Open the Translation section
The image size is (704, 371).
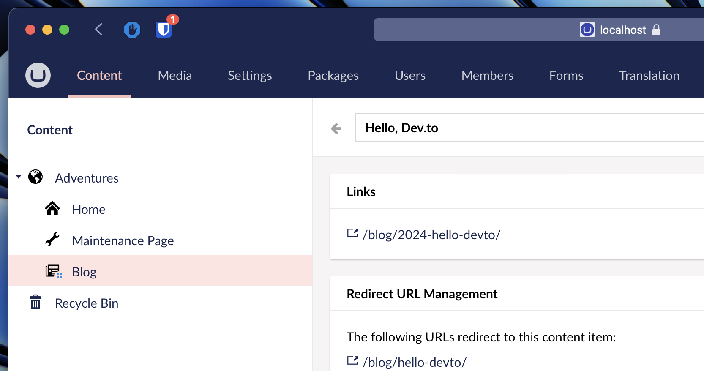pyautogui.click(x=649, y=75)
